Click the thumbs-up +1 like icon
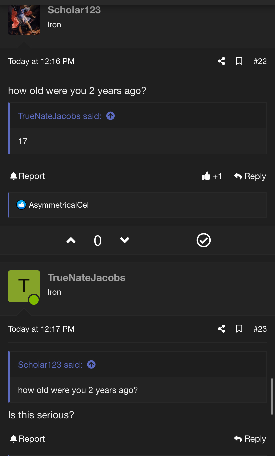 (x=206, y=176)
